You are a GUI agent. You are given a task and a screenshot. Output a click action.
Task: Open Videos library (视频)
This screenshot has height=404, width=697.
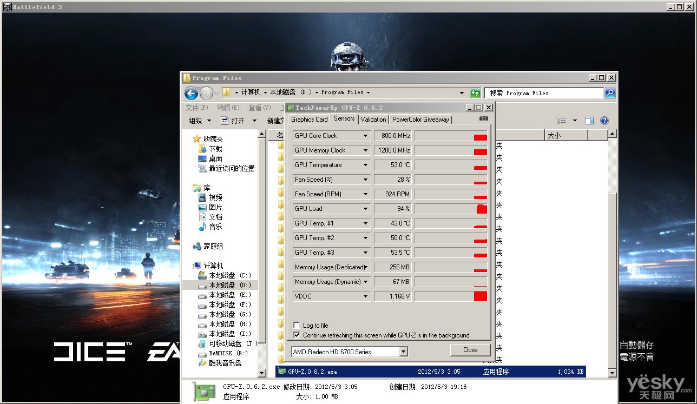[x=215, y=197]
